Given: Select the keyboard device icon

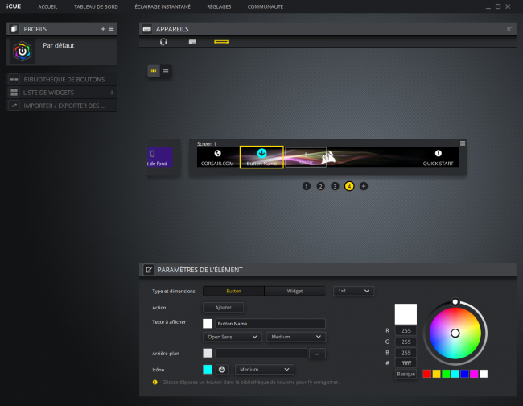Looking at the screenshot, I should click(x=192, y=41).
